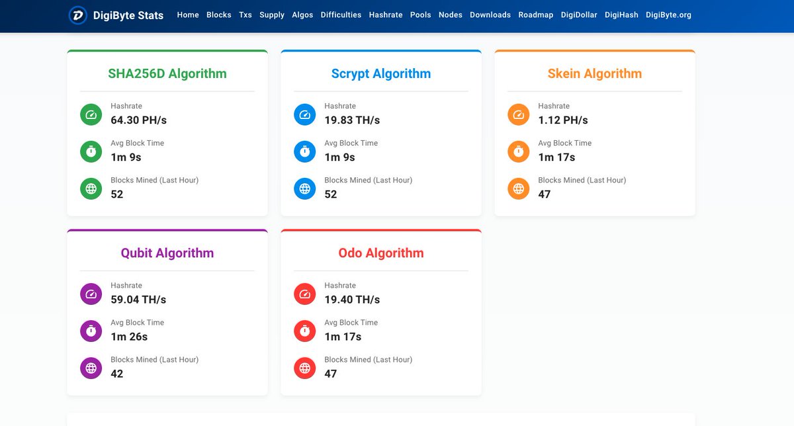
Task: Click Scrypt avg block time 1m 9s
Action: (x=339, y=157)
